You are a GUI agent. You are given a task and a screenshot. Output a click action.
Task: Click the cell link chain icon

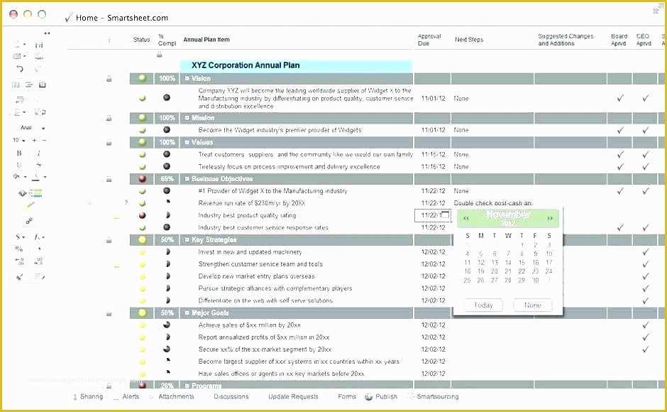(29, 221)
